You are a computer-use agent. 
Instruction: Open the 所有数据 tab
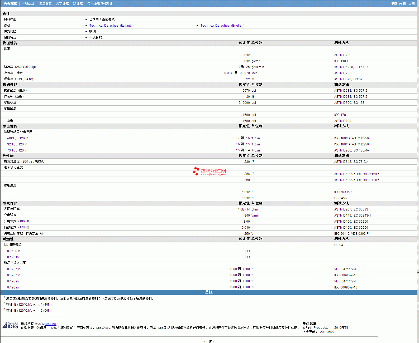(10, 3)
